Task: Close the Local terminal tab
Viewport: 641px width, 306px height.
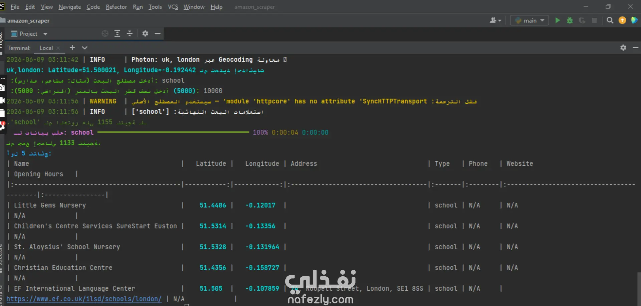Action: coord(58,48)
